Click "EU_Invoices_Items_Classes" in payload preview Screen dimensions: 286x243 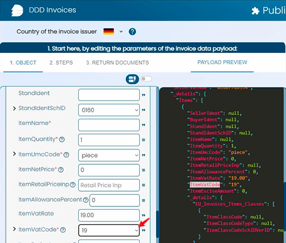tap(230, 204)
